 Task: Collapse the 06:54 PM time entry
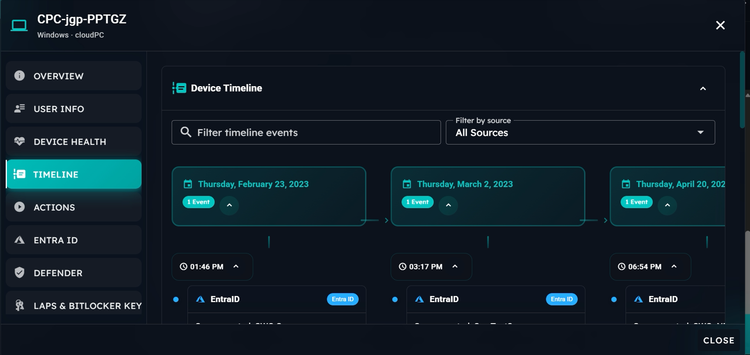point(674,266)
